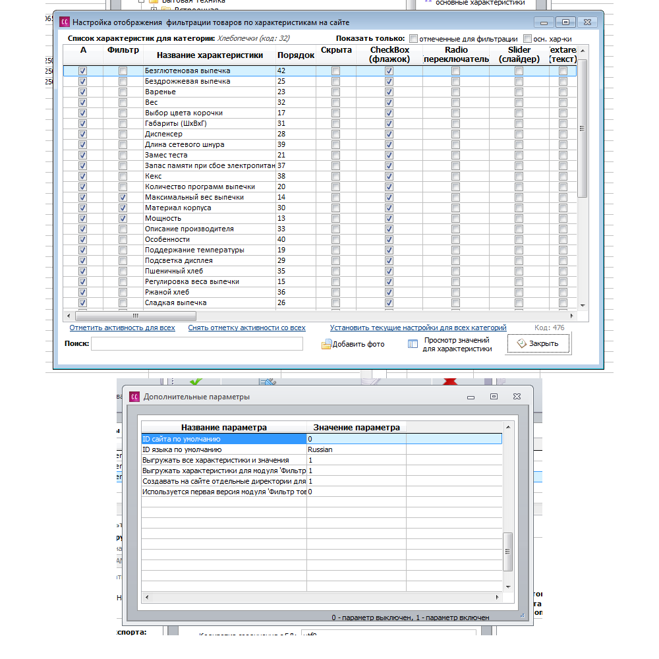
Task: Click the Закрыть button
Action: [x=538, y=344]
